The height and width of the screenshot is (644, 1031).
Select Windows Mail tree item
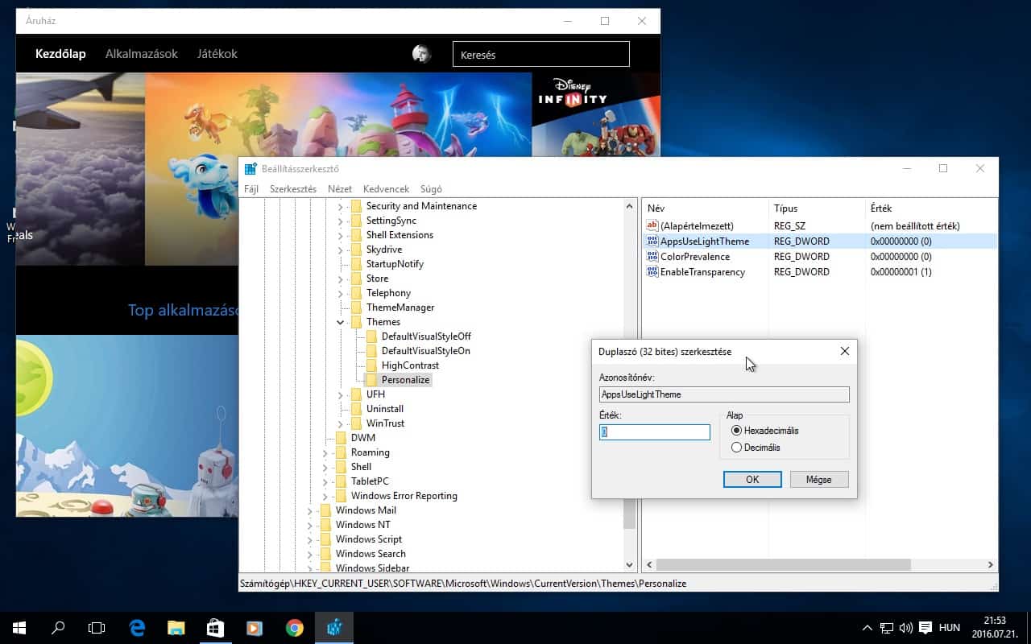click(366, 510)
